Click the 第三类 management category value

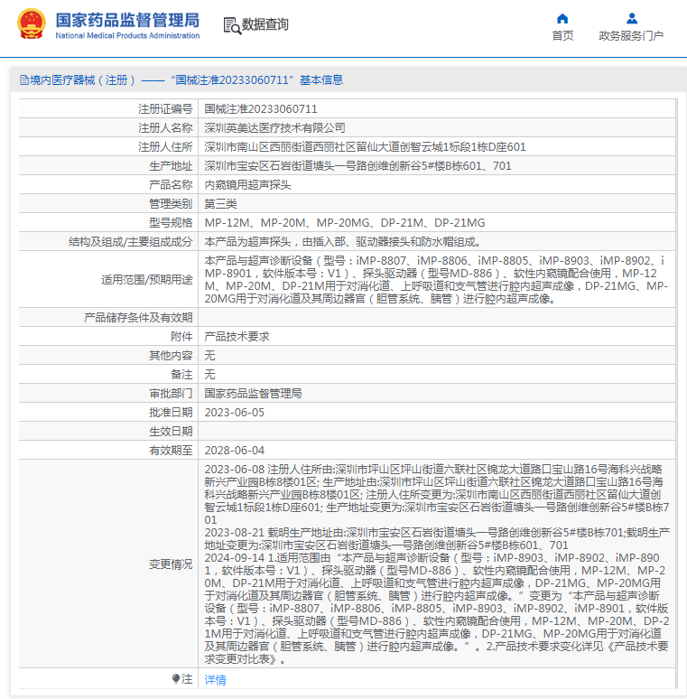223,203
